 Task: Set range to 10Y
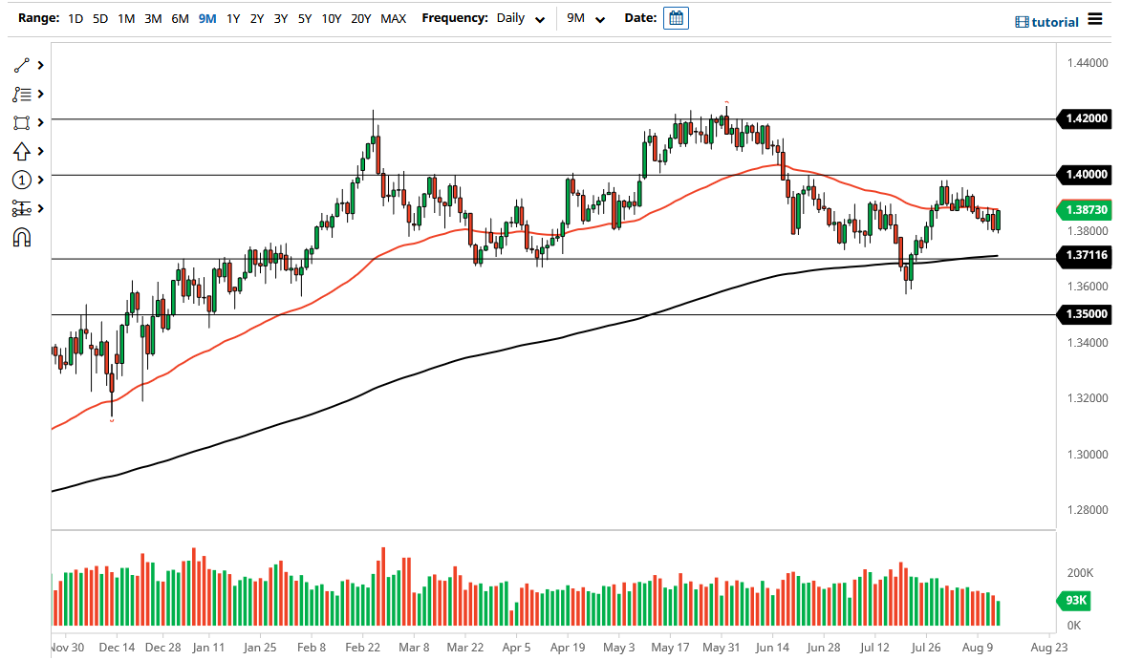point(332,18)
